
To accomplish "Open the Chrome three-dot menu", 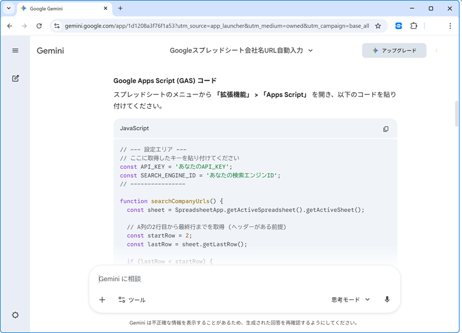I will pos(449,25).
